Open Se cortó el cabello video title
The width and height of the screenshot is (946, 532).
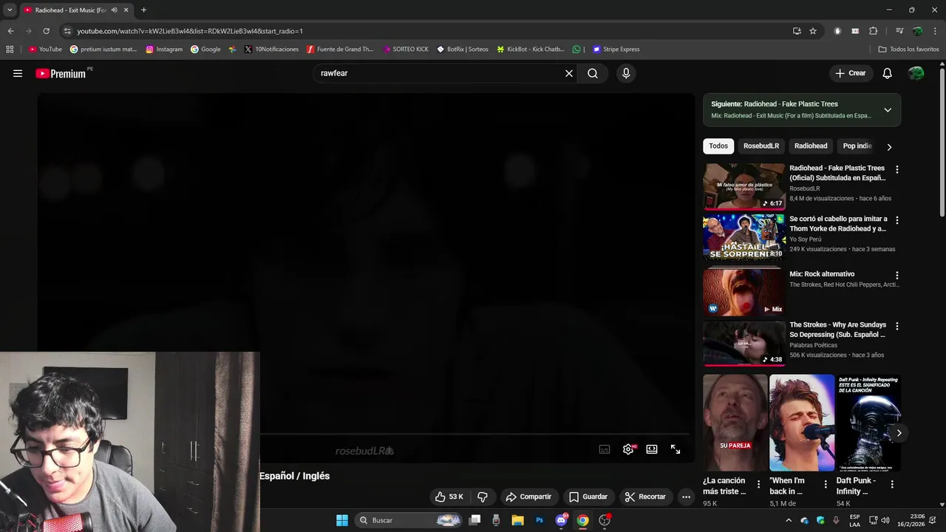838,224
